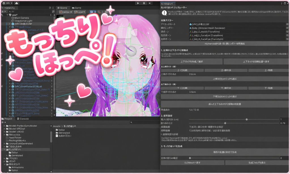Open the aaa* scene options menu
The image size is (290, 174).
(51, 15)
